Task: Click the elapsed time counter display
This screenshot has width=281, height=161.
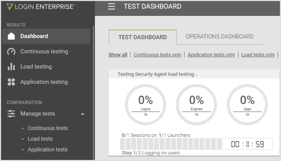Action: (x=247, y=144)
